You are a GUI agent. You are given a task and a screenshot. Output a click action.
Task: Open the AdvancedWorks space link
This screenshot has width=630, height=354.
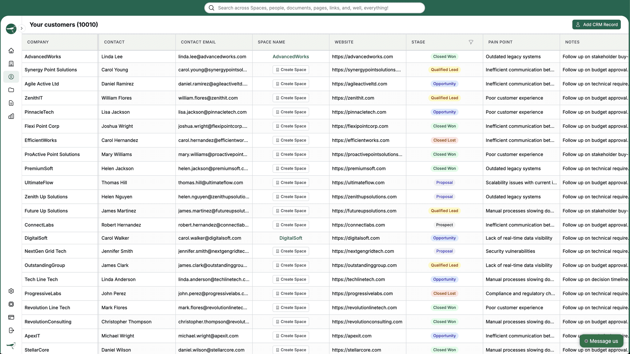pyautogui.click(x=291, y=57)
